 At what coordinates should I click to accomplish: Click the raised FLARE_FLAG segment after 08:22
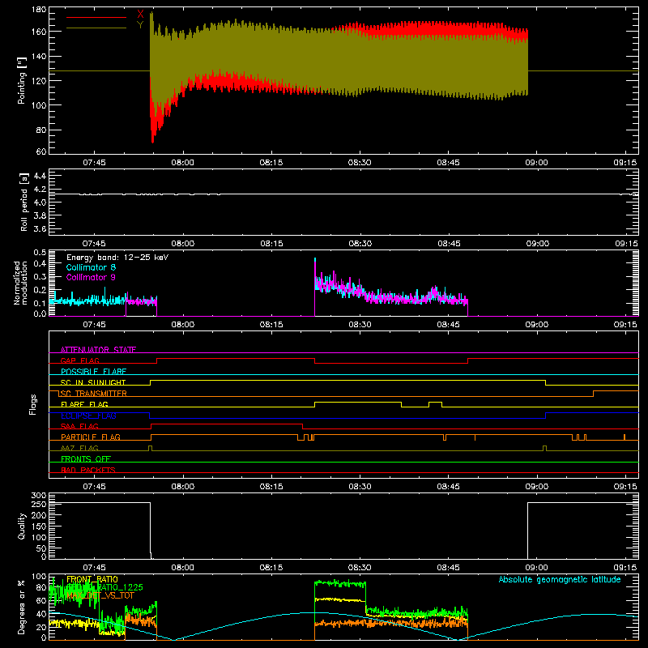pyautogui.click(x=358, y=403)
